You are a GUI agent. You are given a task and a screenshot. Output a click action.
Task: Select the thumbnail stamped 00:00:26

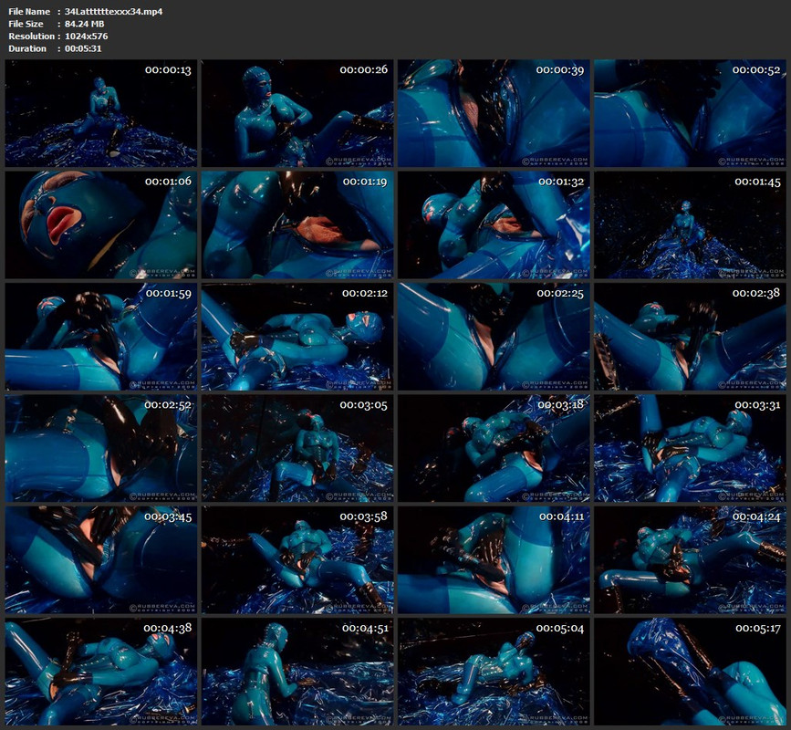297,113
